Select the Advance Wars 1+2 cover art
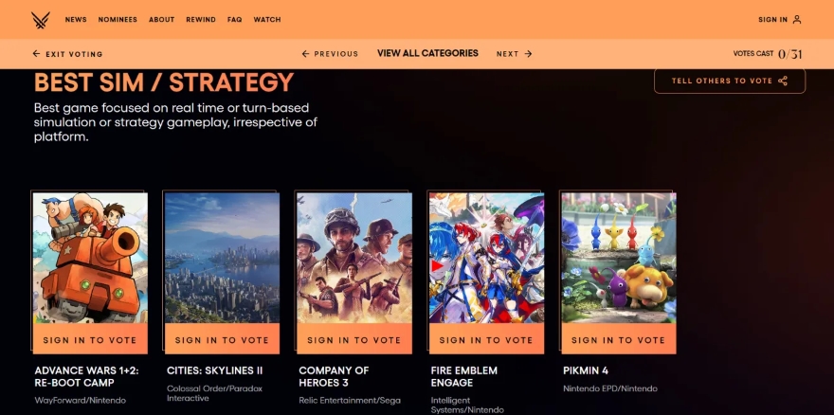The image size is (834, 415). 90,258
